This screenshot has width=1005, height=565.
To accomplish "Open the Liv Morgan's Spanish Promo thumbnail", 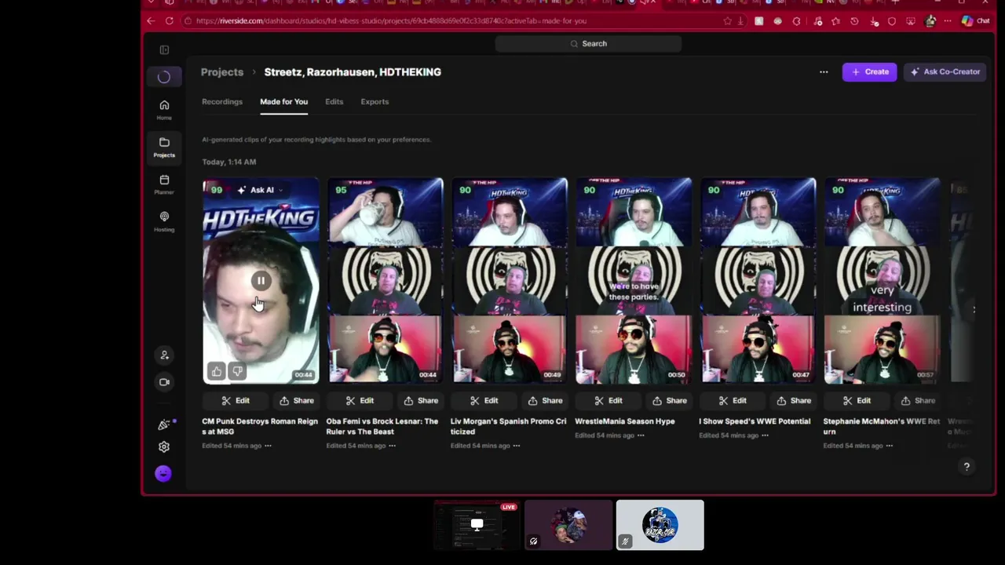I will pyautogui.click(x=510, y=281).
